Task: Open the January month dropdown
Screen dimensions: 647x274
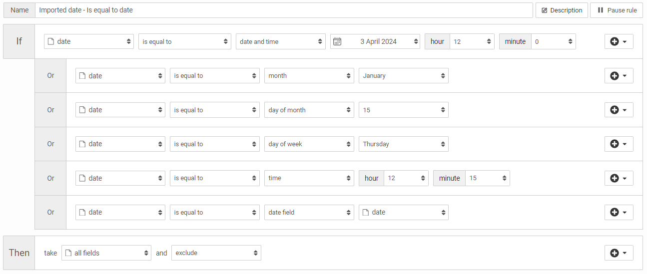Action: click(403, 76)
